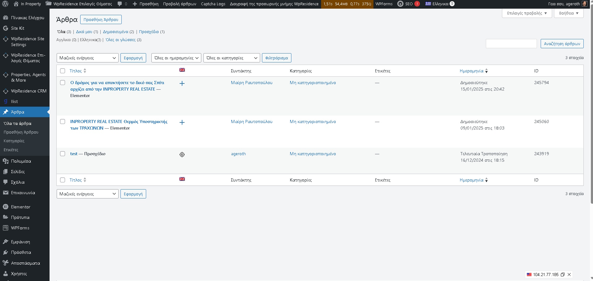The width and height of the screenshot is (593, 281).
Task: Open Όλες οι κατηγορίες category filter
Action: tap(232, 58)
